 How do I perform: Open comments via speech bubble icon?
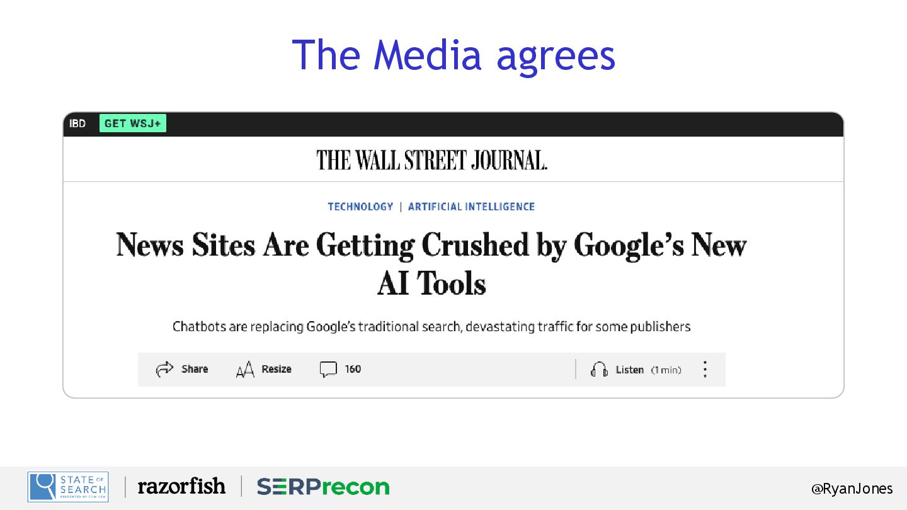point(328,370)
